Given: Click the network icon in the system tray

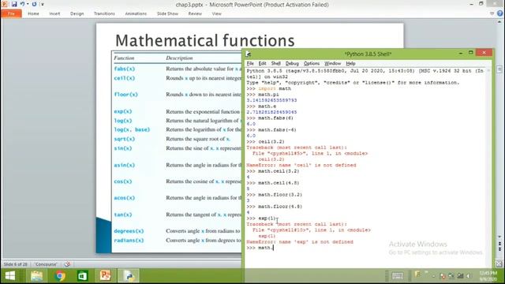Looking at the screenshot, I should (460, 276).
